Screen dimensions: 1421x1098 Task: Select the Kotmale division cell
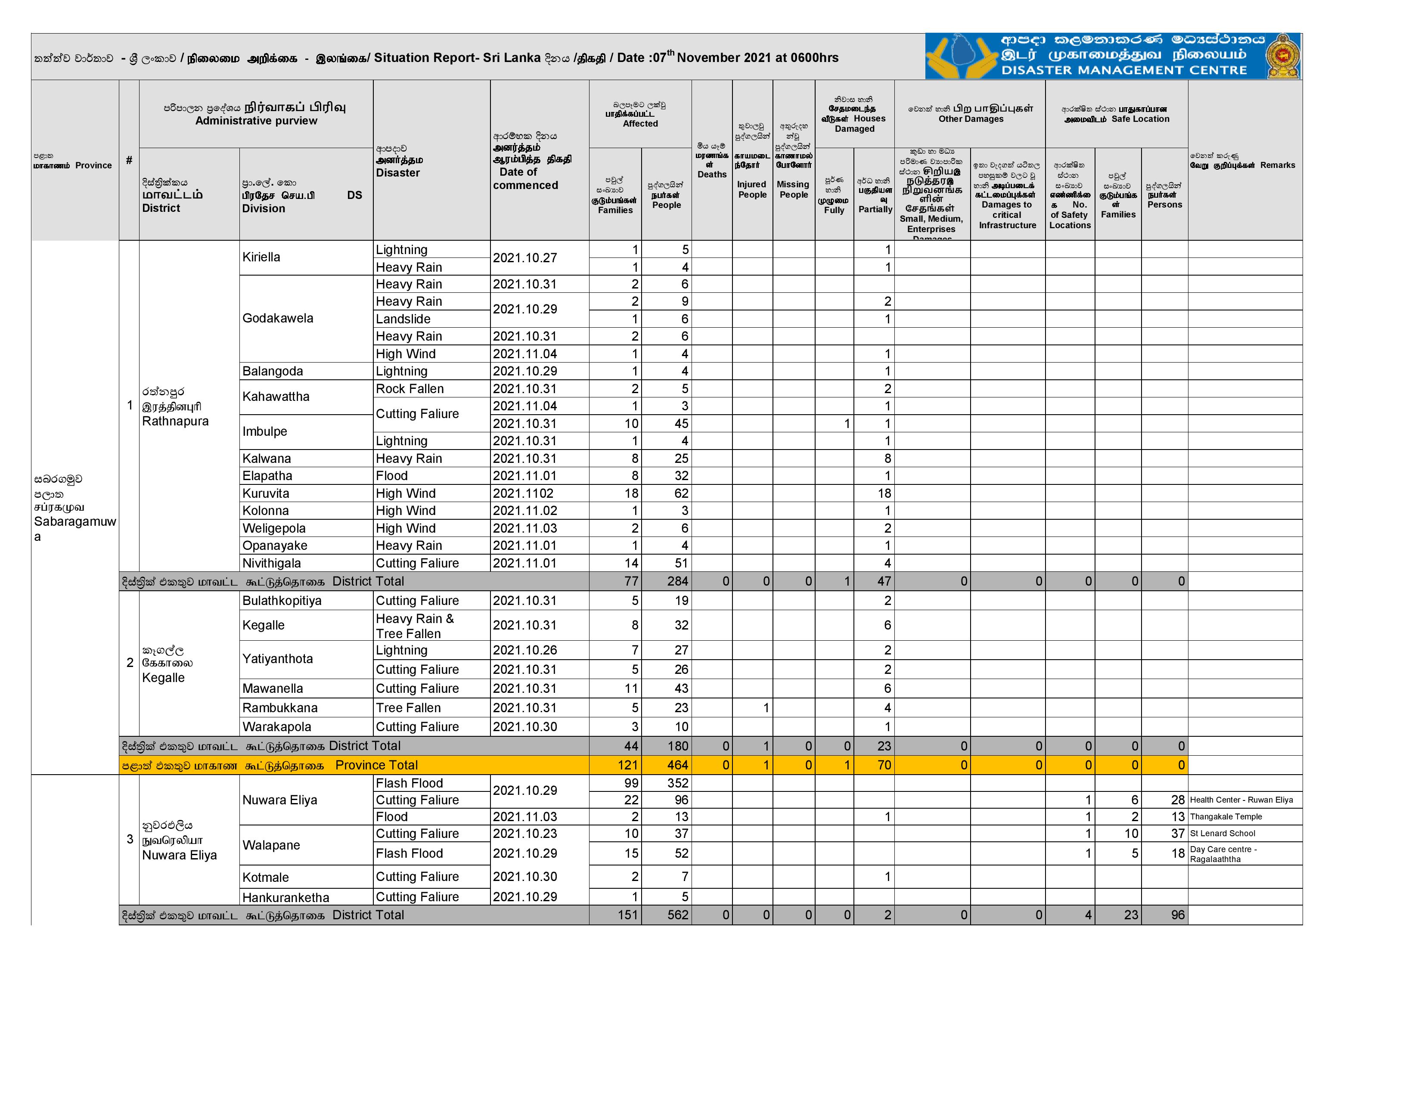click(307, 877)
